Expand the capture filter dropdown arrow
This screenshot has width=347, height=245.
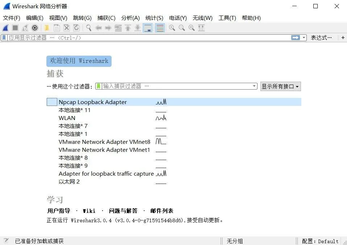pos(254,86)
